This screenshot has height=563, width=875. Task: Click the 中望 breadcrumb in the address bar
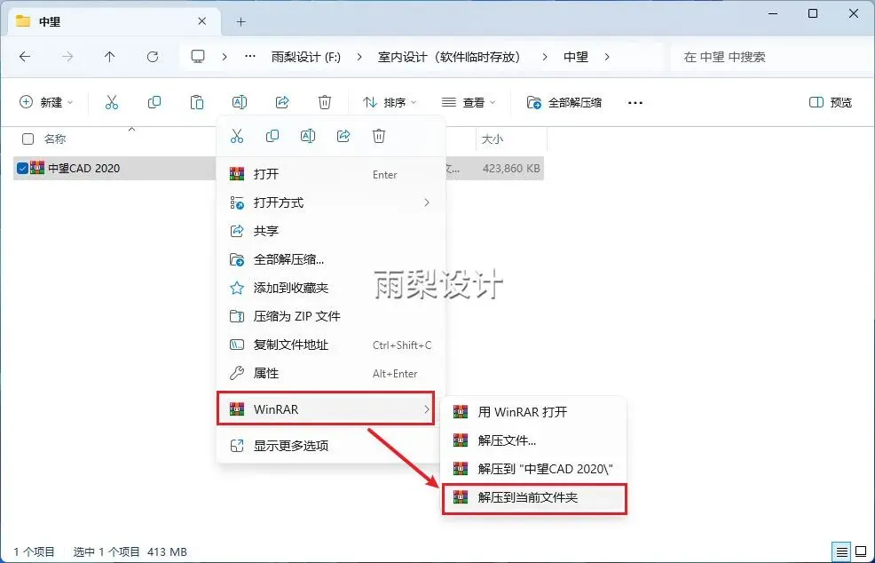pyautogui.click(x=576, y=57)
